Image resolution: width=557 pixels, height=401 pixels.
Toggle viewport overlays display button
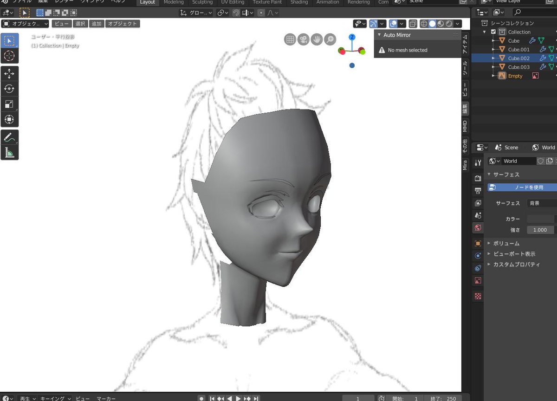click(393, 24)
